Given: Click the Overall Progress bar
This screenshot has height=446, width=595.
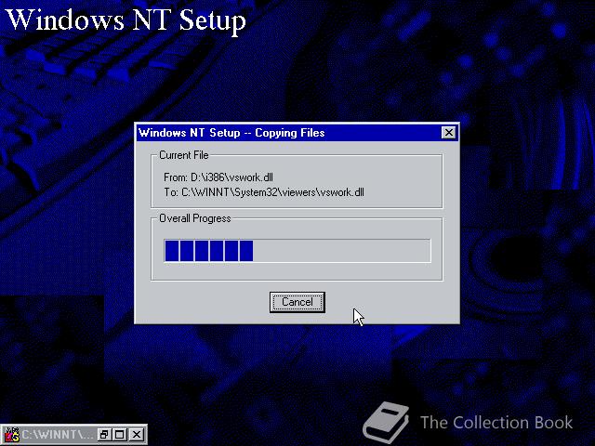Looking at the screenshot, I should click(x=297, y=250).
